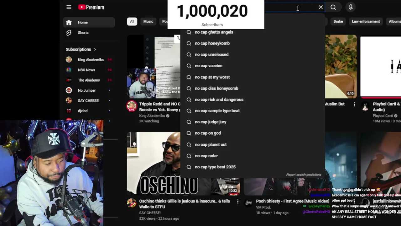Click King Akademiks channel name under live video
This screenshot has width=401, height=226.
click(152, 116)
